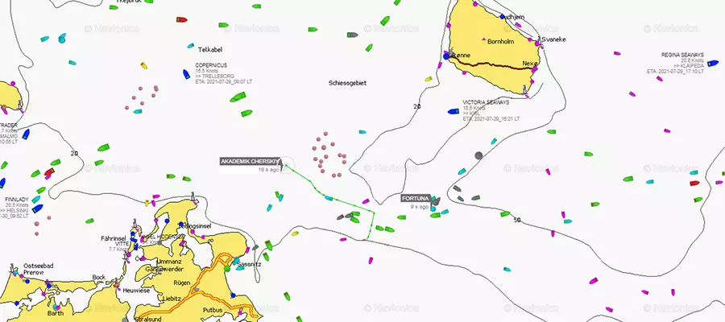
Task: Select the AKADEMIK CHERSKIY vessel label
Action: pos(251,161)
